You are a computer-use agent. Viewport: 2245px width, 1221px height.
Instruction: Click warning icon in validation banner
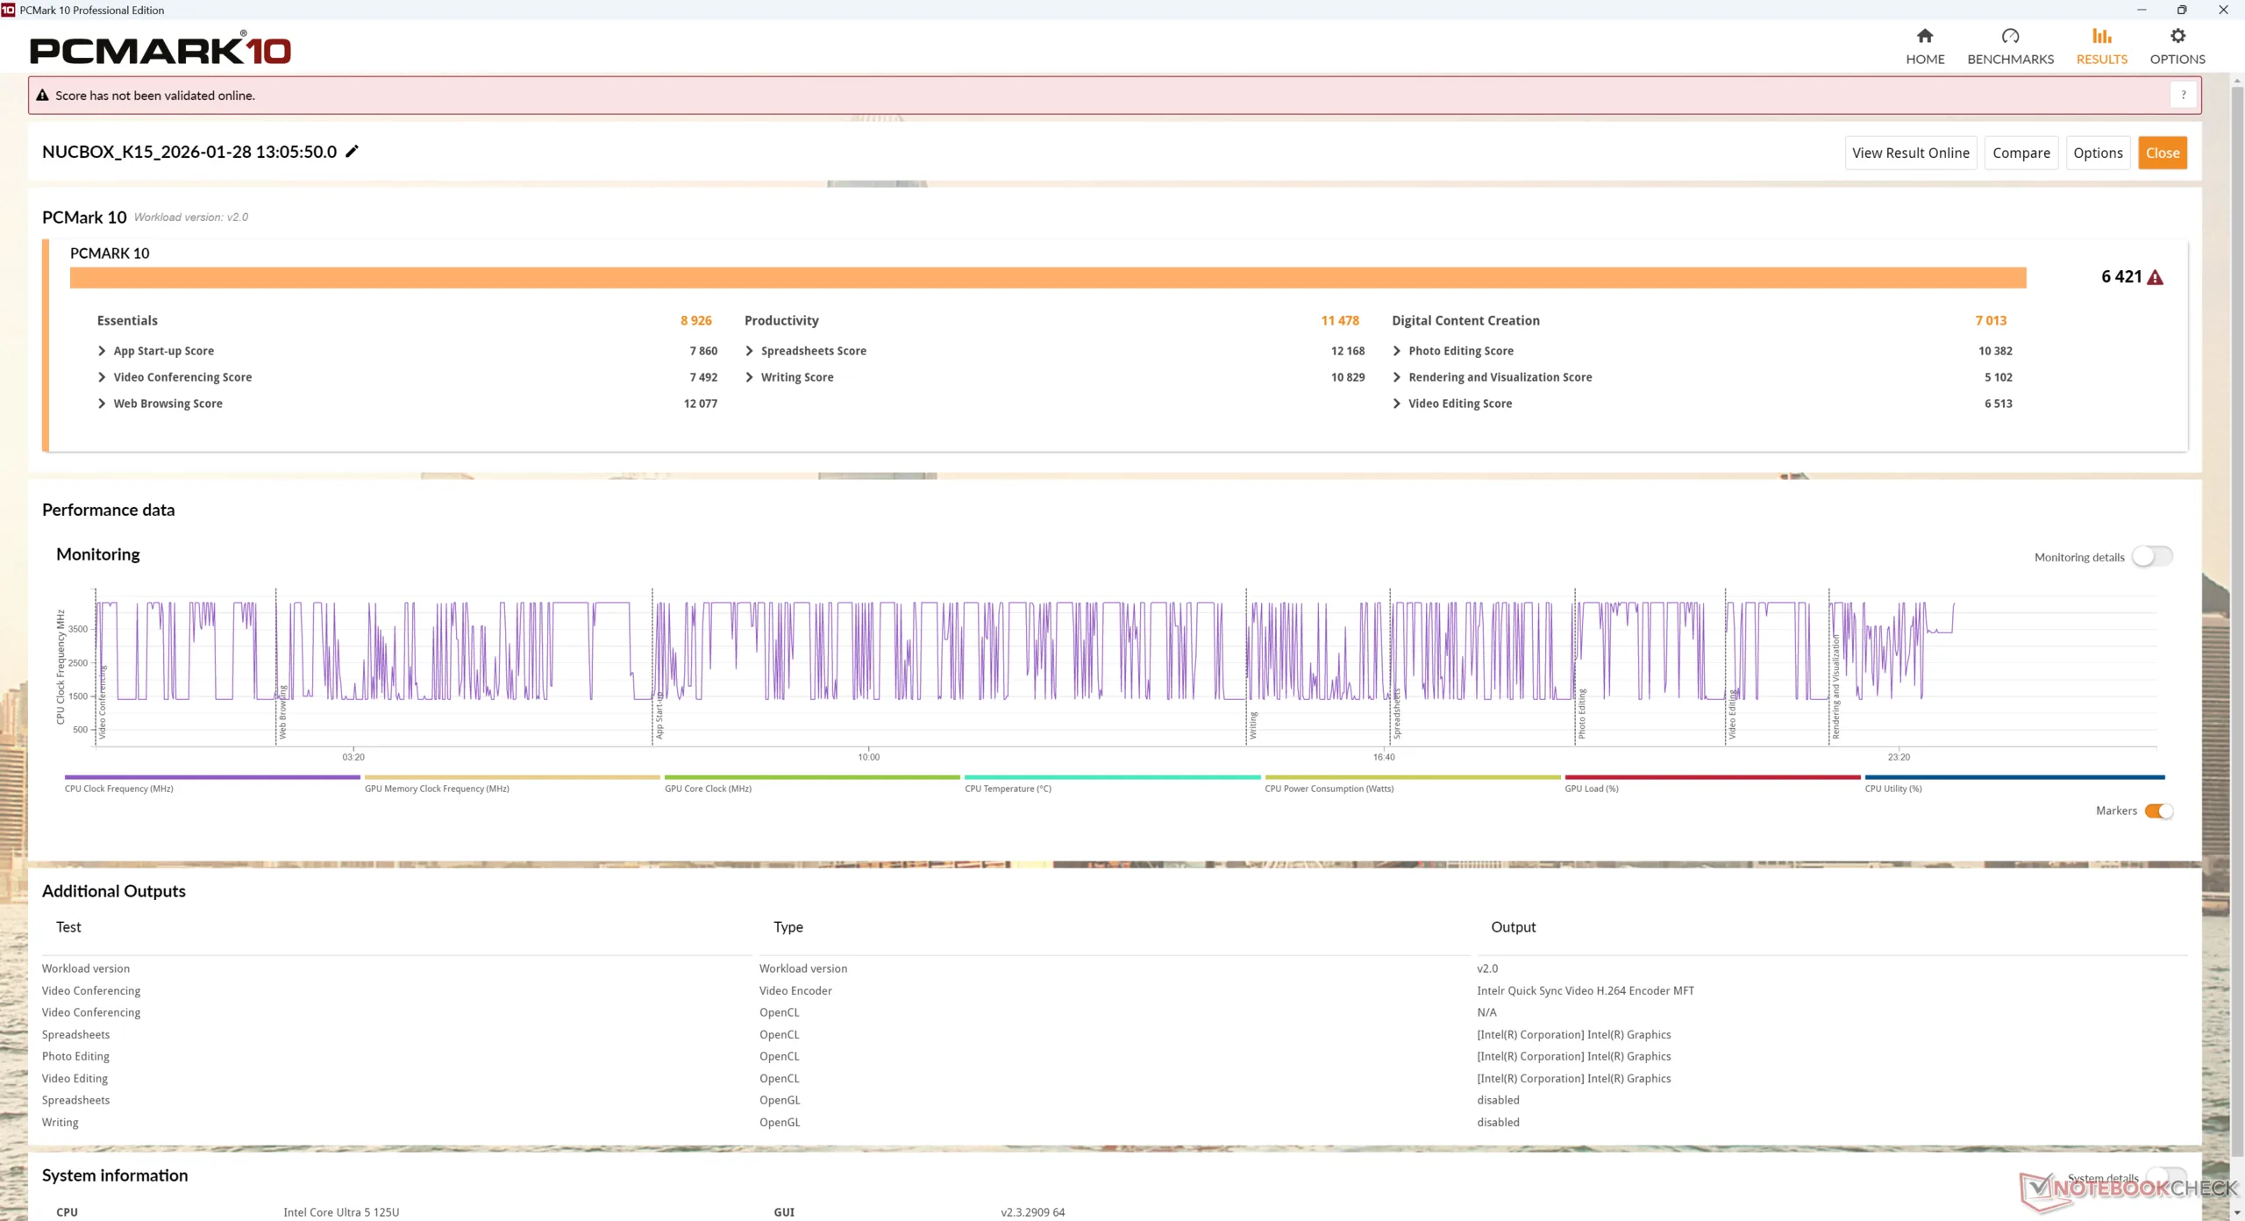tap(42, 96)
